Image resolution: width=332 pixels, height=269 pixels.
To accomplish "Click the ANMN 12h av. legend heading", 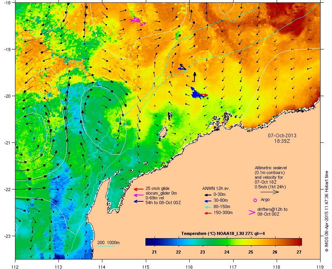I will pos(216,188).
